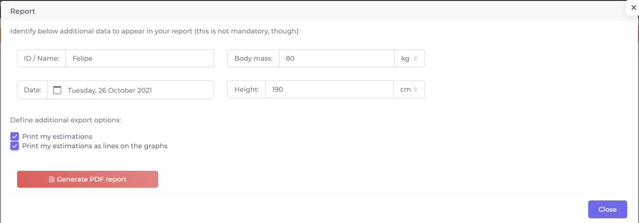Image resolution: width=639 pixels, height=223 pixels.
Task: Open the cm unit dropdown
Action: point(409,89)
